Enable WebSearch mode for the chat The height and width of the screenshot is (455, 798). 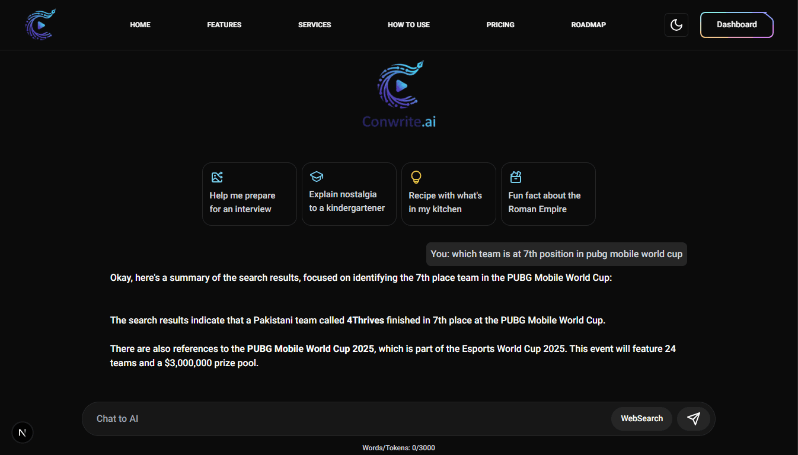click(641, 418)
